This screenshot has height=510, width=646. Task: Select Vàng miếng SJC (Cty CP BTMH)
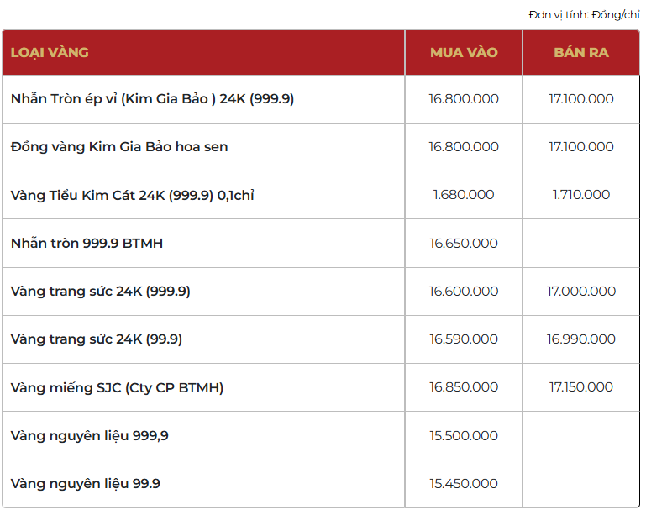click(117, 387)
